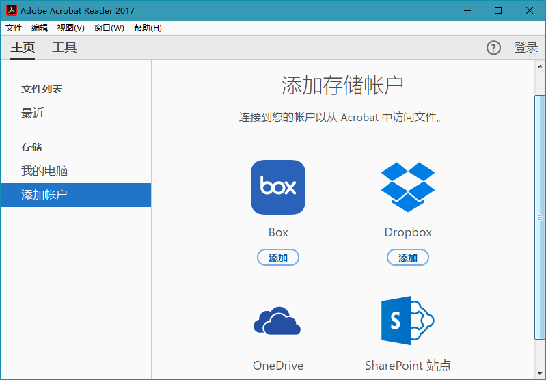Open the 视图(V) menu
This screenshot has height=380, width=546.
(70, 28)
